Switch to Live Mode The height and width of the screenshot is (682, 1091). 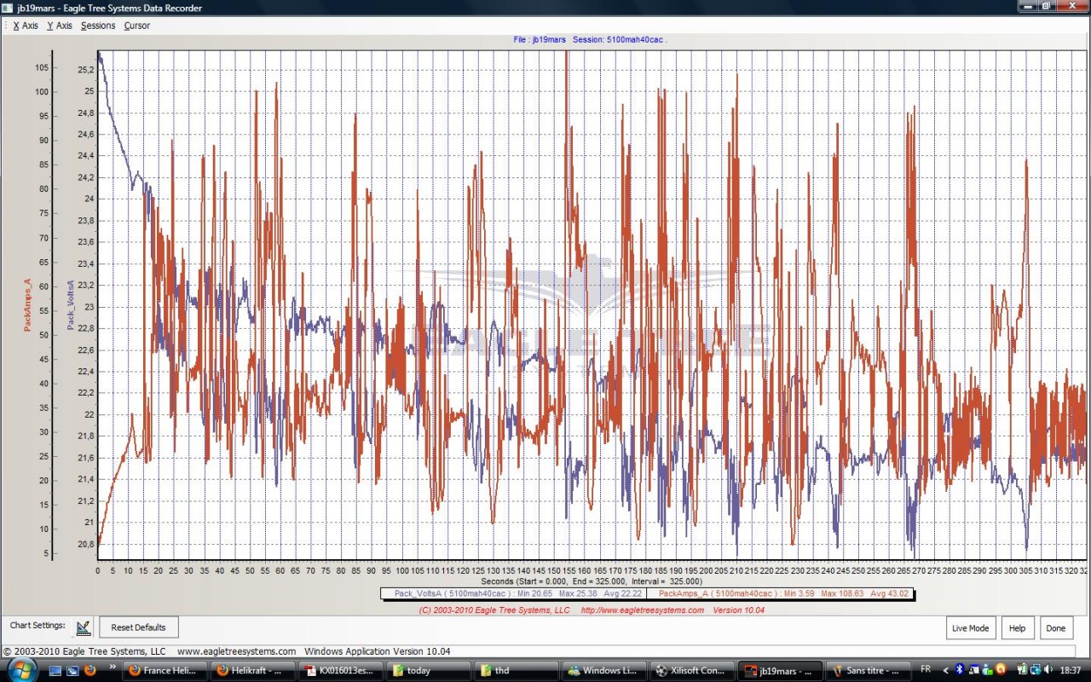pyautogui.click(x=970, y=628)
